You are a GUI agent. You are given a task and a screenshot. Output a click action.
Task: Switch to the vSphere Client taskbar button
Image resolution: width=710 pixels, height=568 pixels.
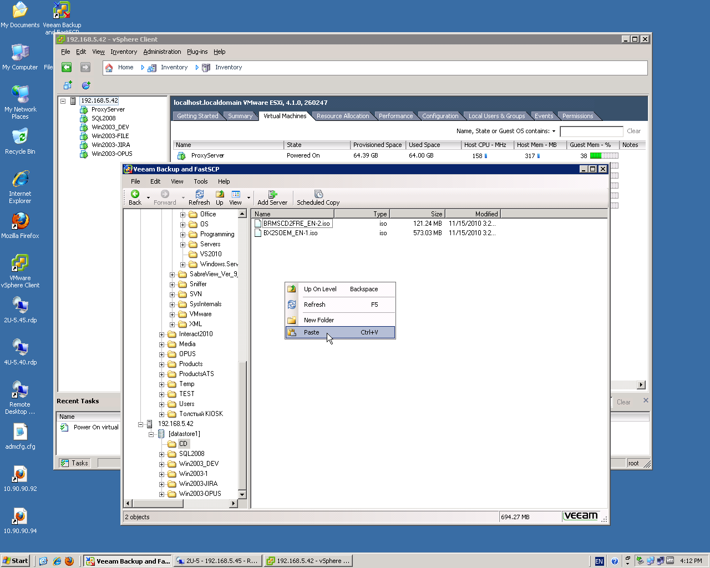[x=308, y=561]
